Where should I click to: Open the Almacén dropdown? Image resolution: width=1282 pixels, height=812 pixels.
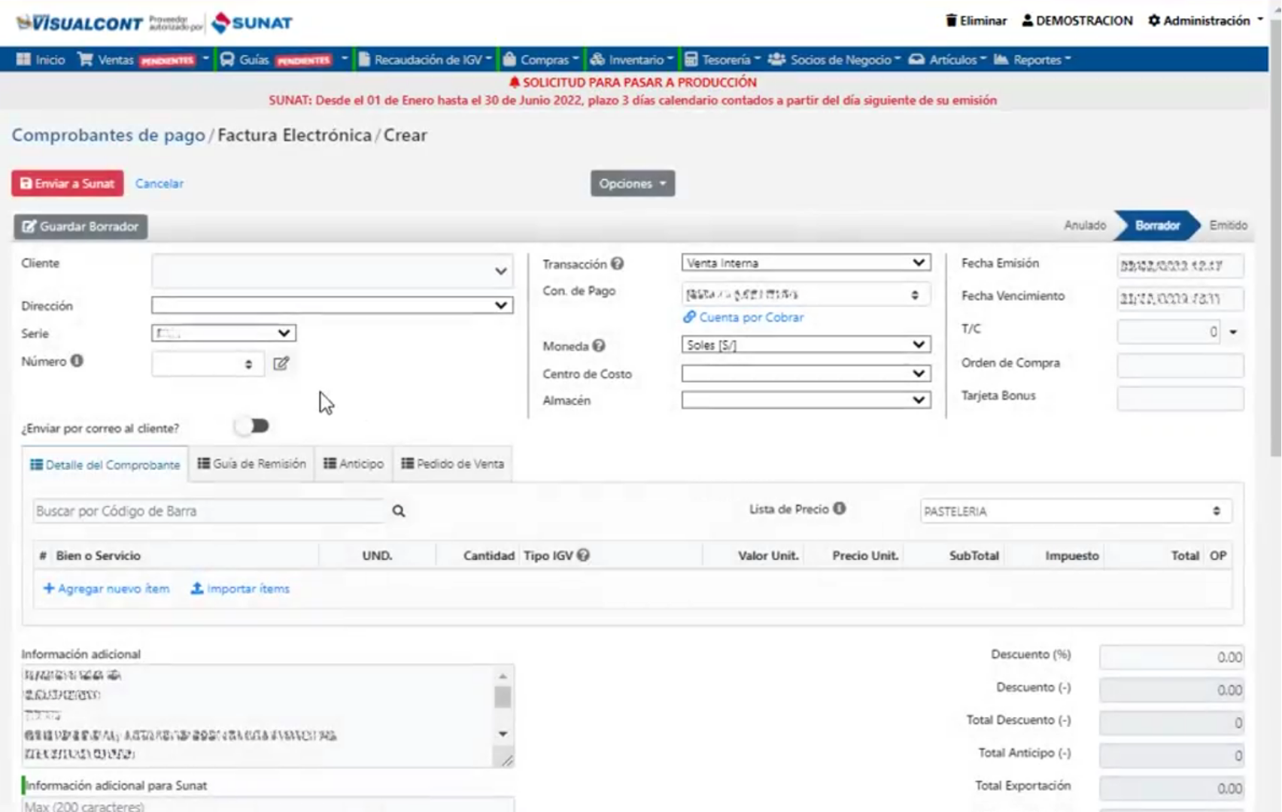[806, 400]
